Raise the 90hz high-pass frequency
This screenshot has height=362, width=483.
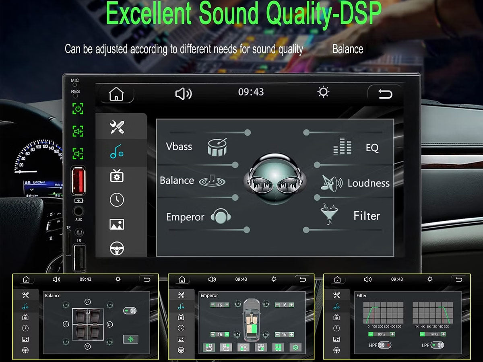[x=392, y=334]
